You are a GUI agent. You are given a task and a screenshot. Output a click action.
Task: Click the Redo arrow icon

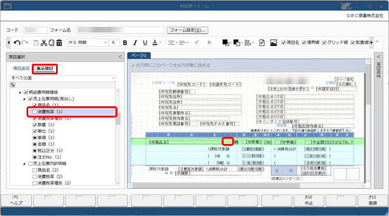tap(25, 42)
